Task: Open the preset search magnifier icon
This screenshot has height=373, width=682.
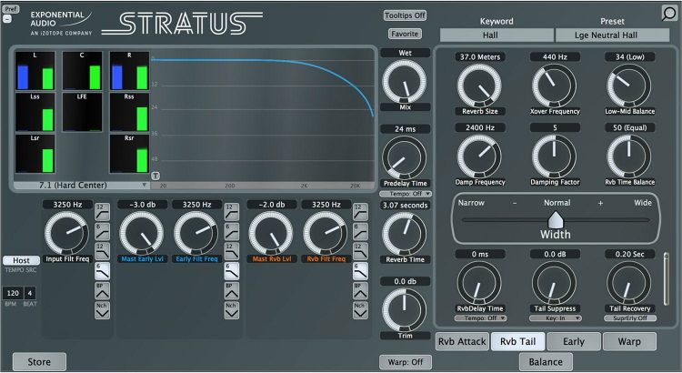Action: pos(669,13)
